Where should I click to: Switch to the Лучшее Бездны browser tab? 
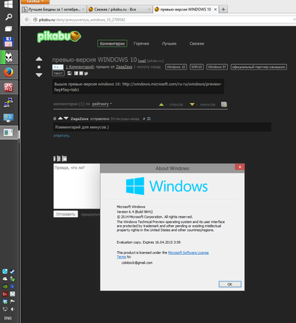tap(54, 10)
